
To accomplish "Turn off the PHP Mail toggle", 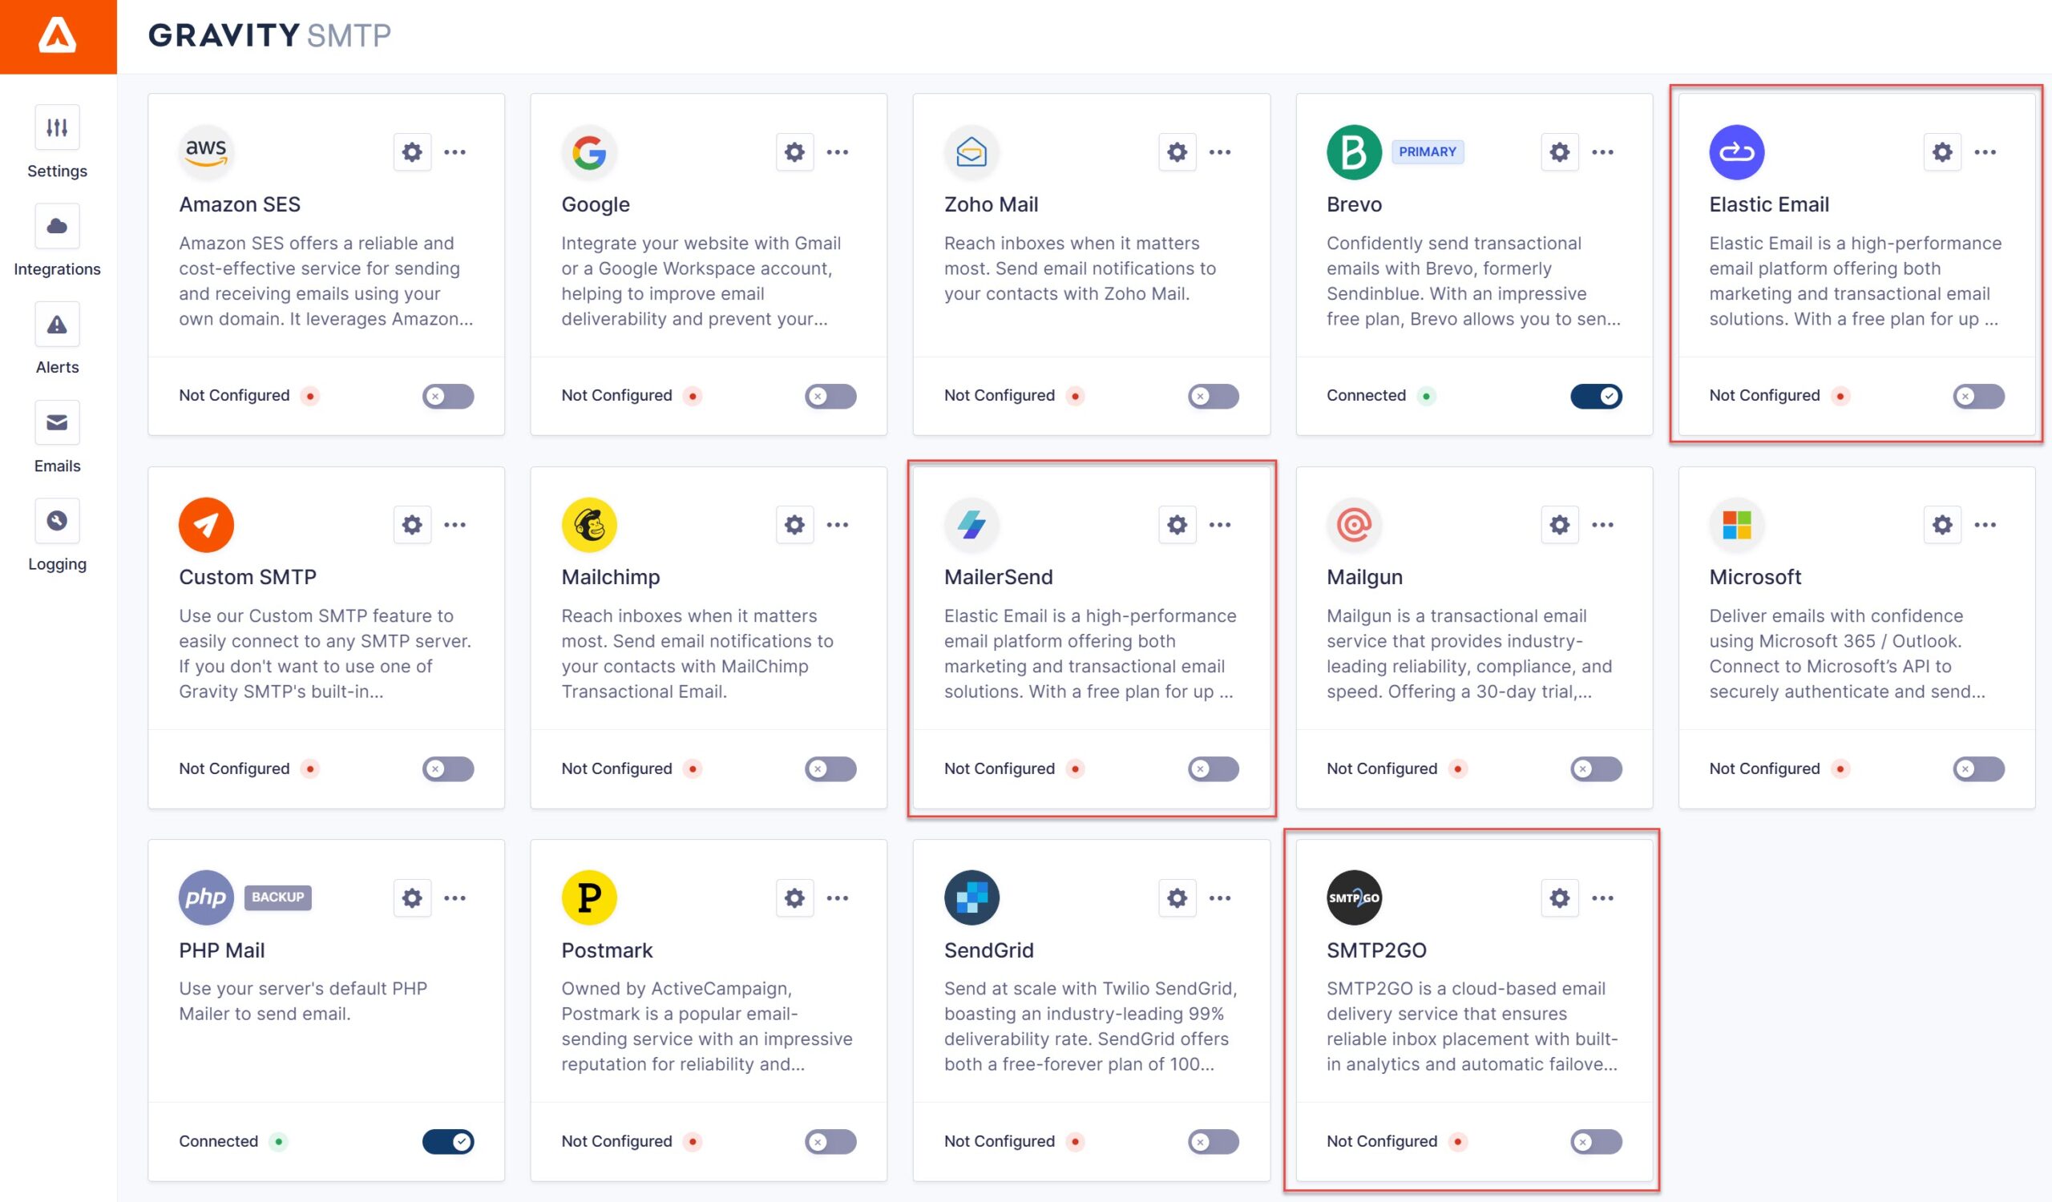I will [x=448, y=1142].
